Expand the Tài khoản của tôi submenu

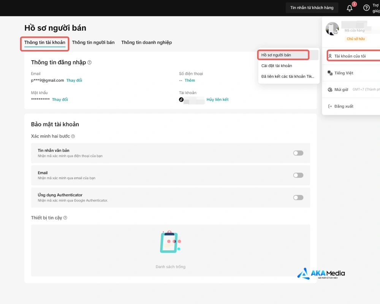350,56
